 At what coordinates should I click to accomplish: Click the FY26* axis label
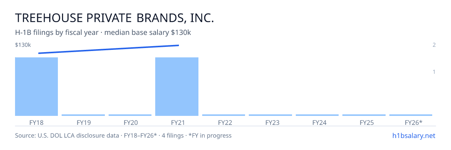pos(413,122)
